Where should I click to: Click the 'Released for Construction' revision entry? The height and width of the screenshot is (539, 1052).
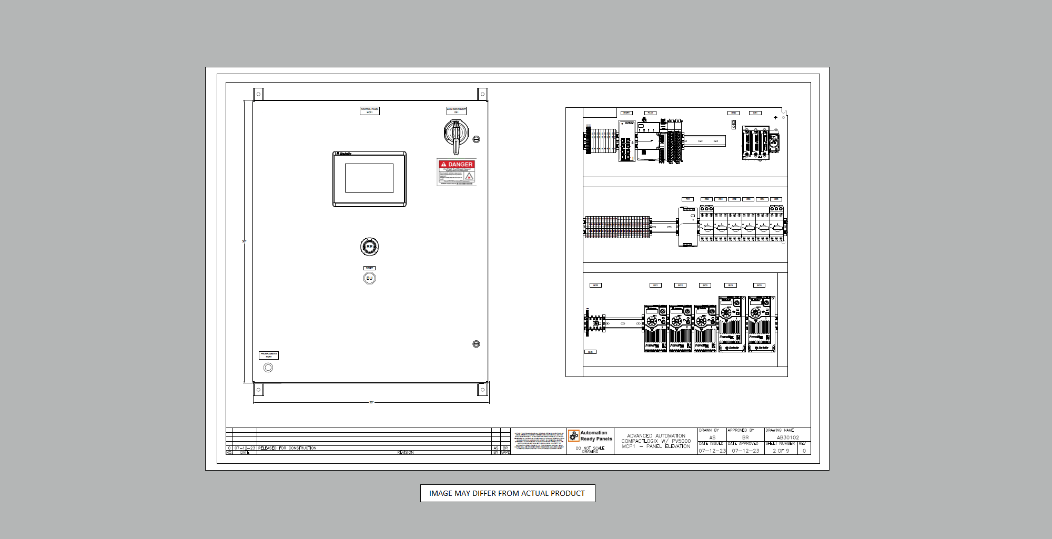click(287, 448)
